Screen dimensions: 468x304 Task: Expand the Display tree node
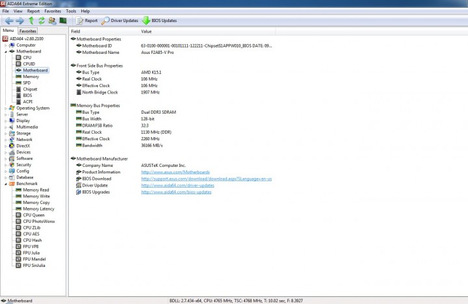pos(5,121)
